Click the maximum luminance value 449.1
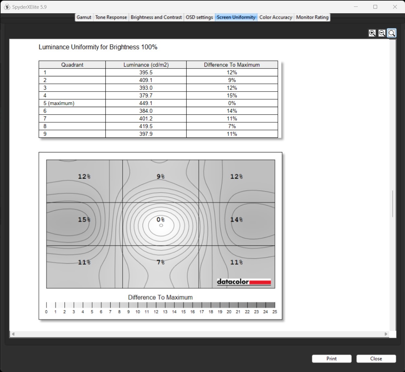This screenshot has width=405, height=372. pyautogui.click(x=146, y=103)
